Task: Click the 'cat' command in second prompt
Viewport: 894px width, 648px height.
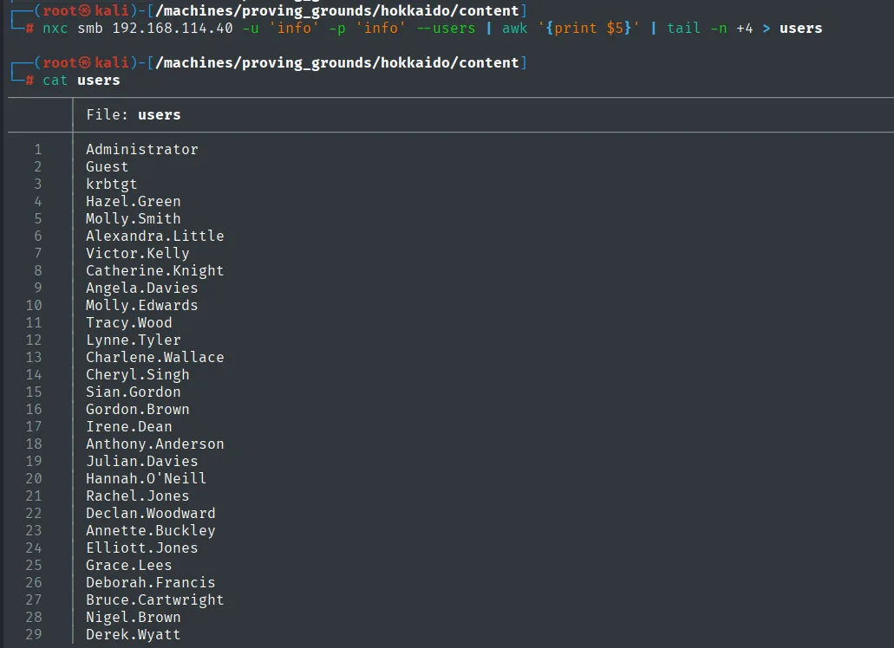Action: point(55,81)
